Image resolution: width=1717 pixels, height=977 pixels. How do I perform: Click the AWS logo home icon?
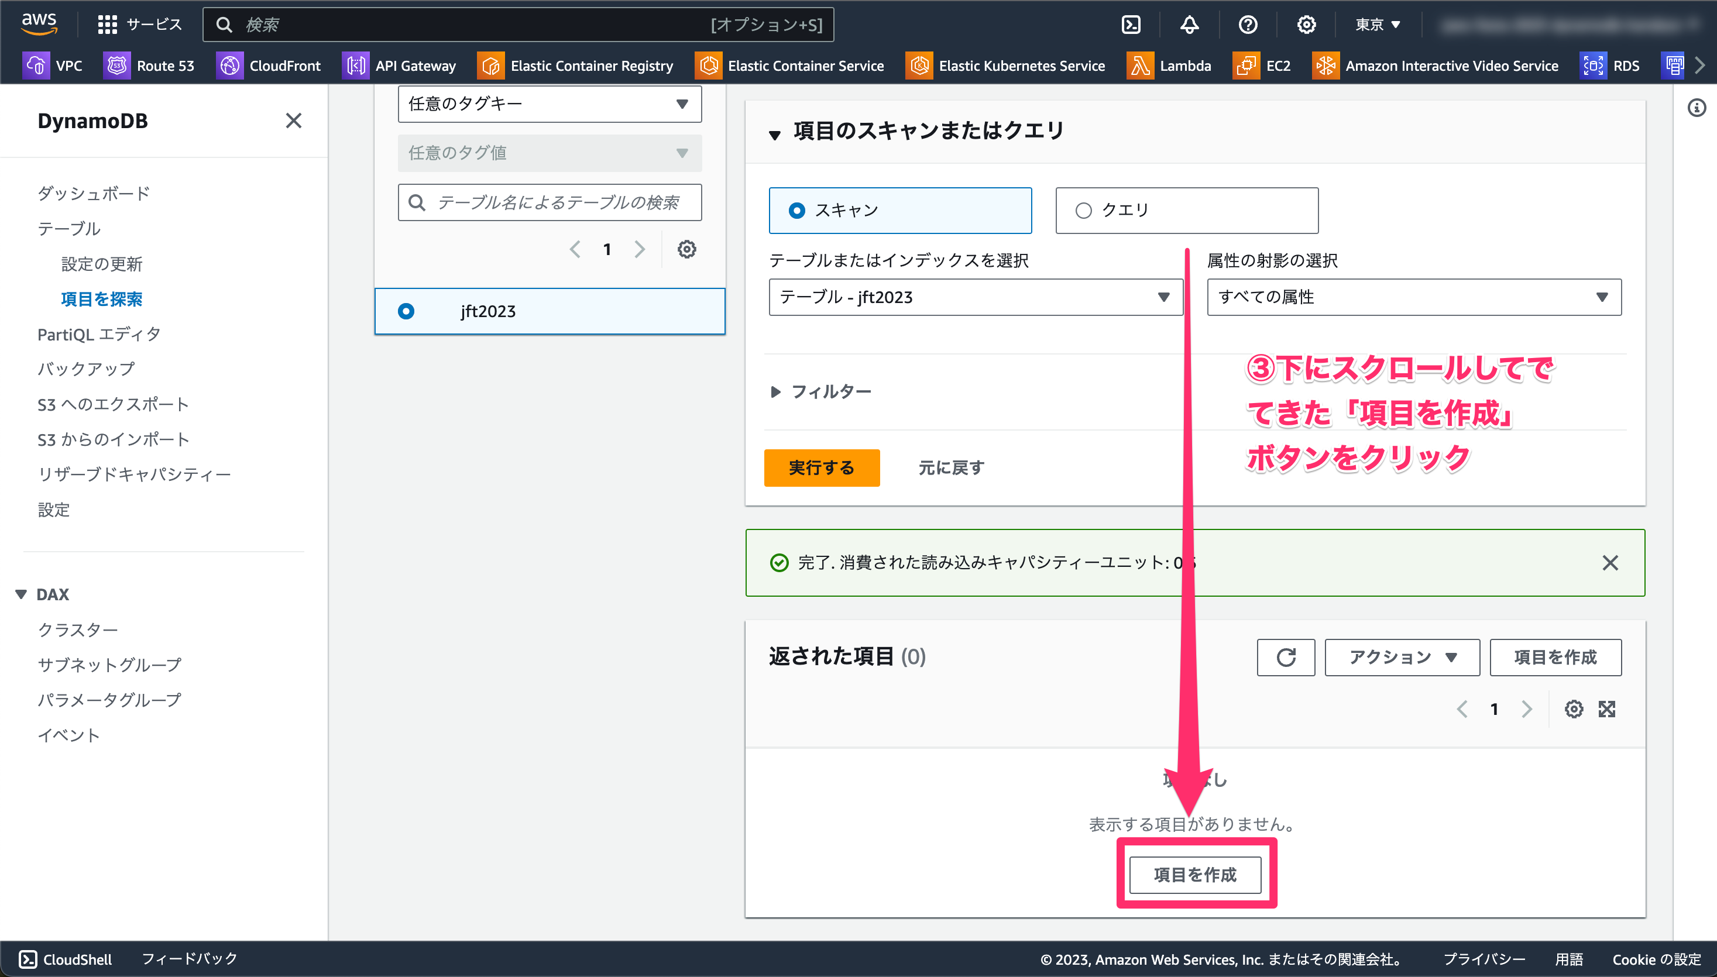point(39,23)
